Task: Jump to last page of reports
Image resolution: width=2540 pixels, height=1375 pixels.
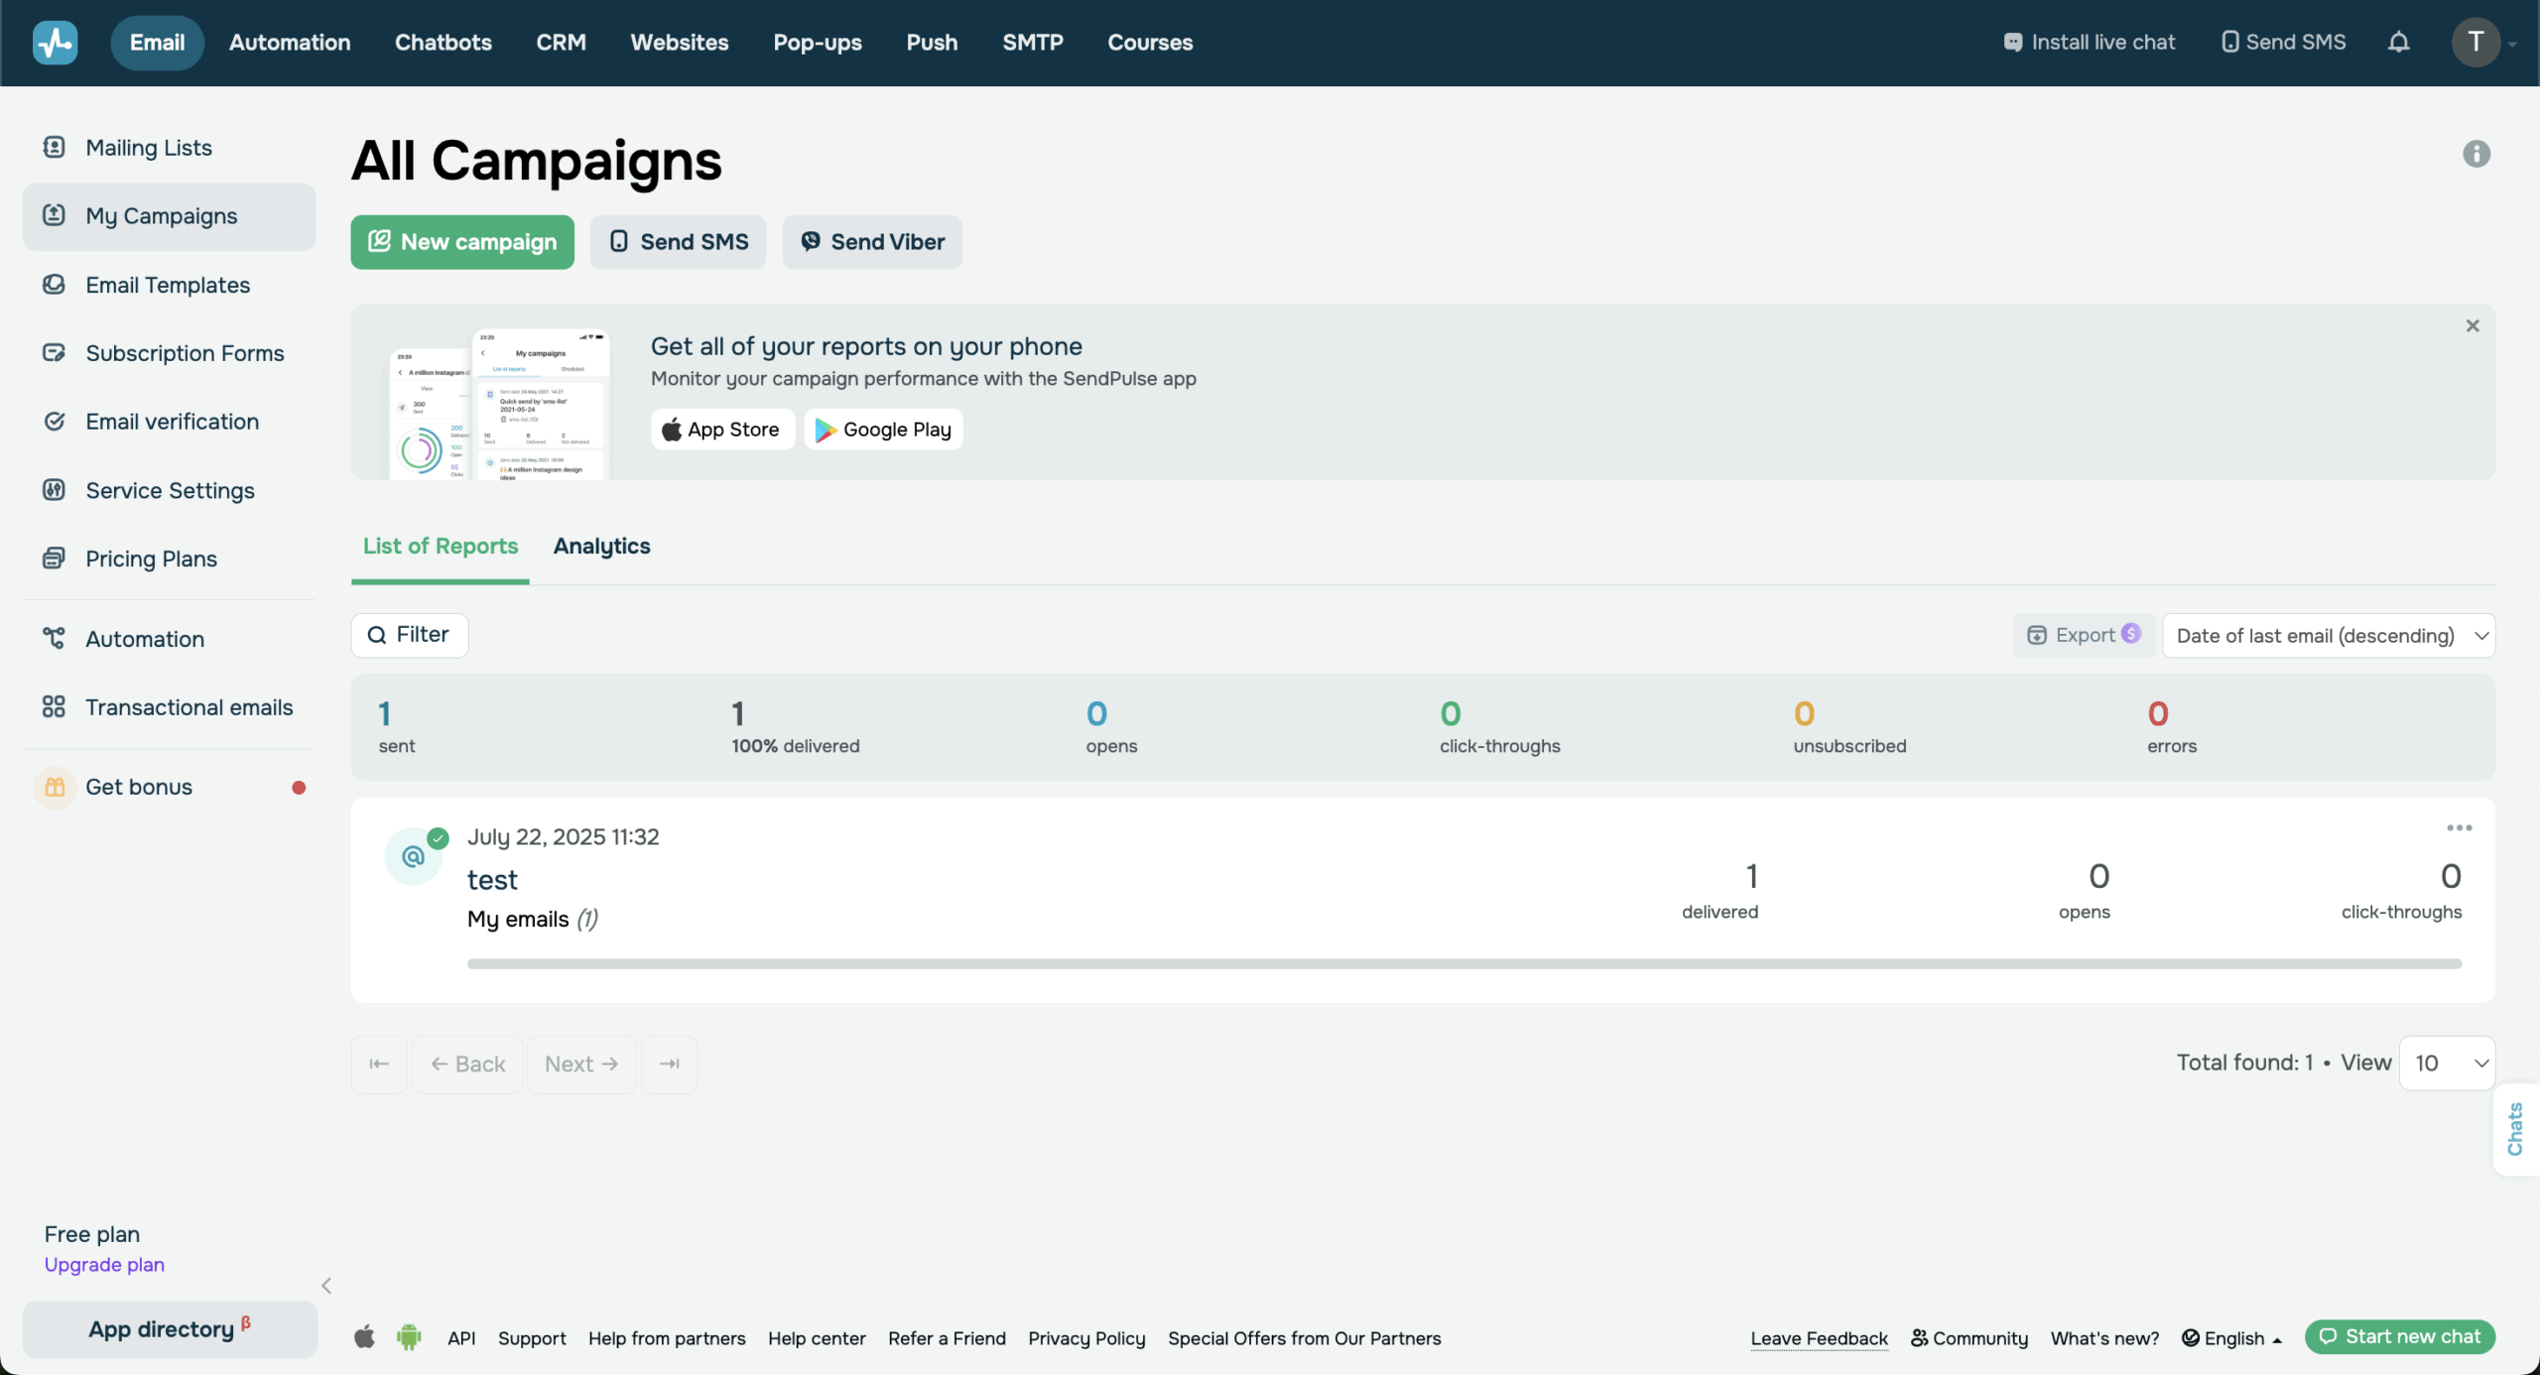Action: [670, 1063]
